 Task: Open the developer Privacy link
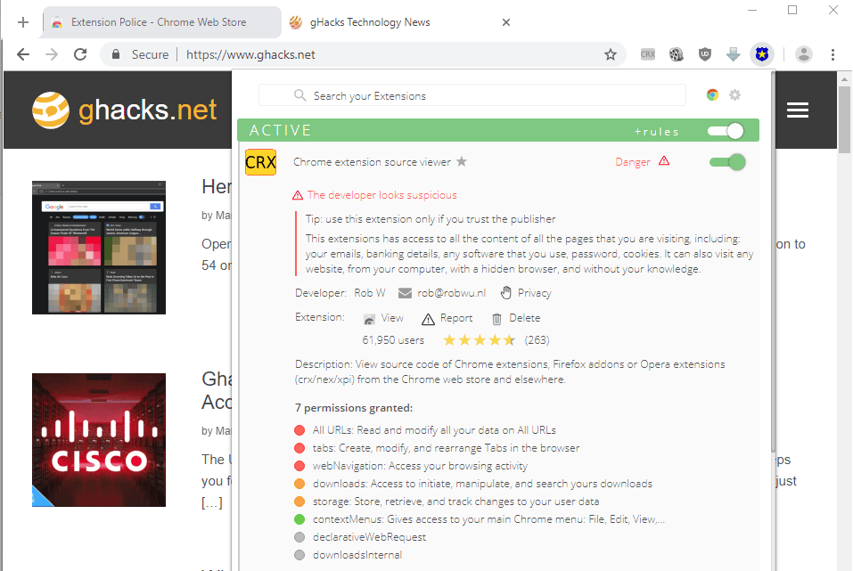pos(534,293)
